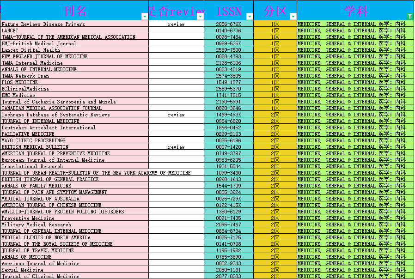Select "MEDICAL CLINICS OF NORTH AMERICA" cell

pos(75,237)
